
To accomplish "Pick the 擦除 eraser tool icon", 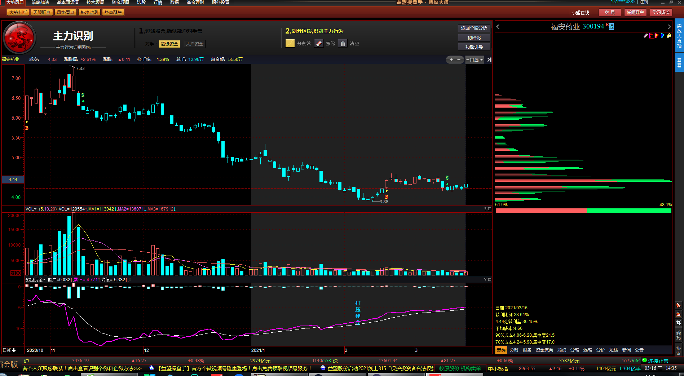I will click(319, 44).
